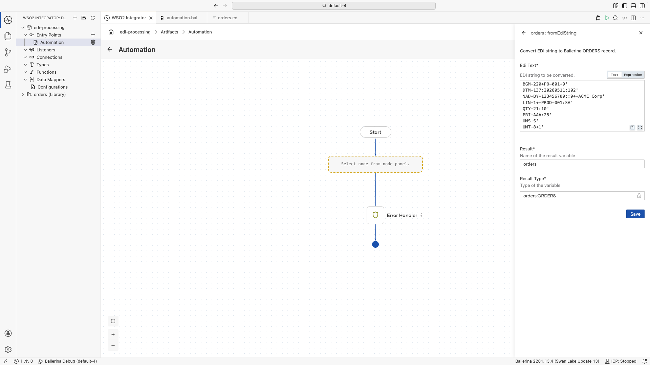Switch to orders.edi tab
The image size is (650, 365).
(228, 18)
